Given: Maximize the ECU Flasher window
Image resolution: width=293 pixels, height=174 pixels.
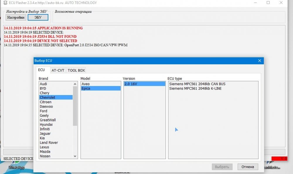Looking at the screenshot, I should (x=268, y=3).
